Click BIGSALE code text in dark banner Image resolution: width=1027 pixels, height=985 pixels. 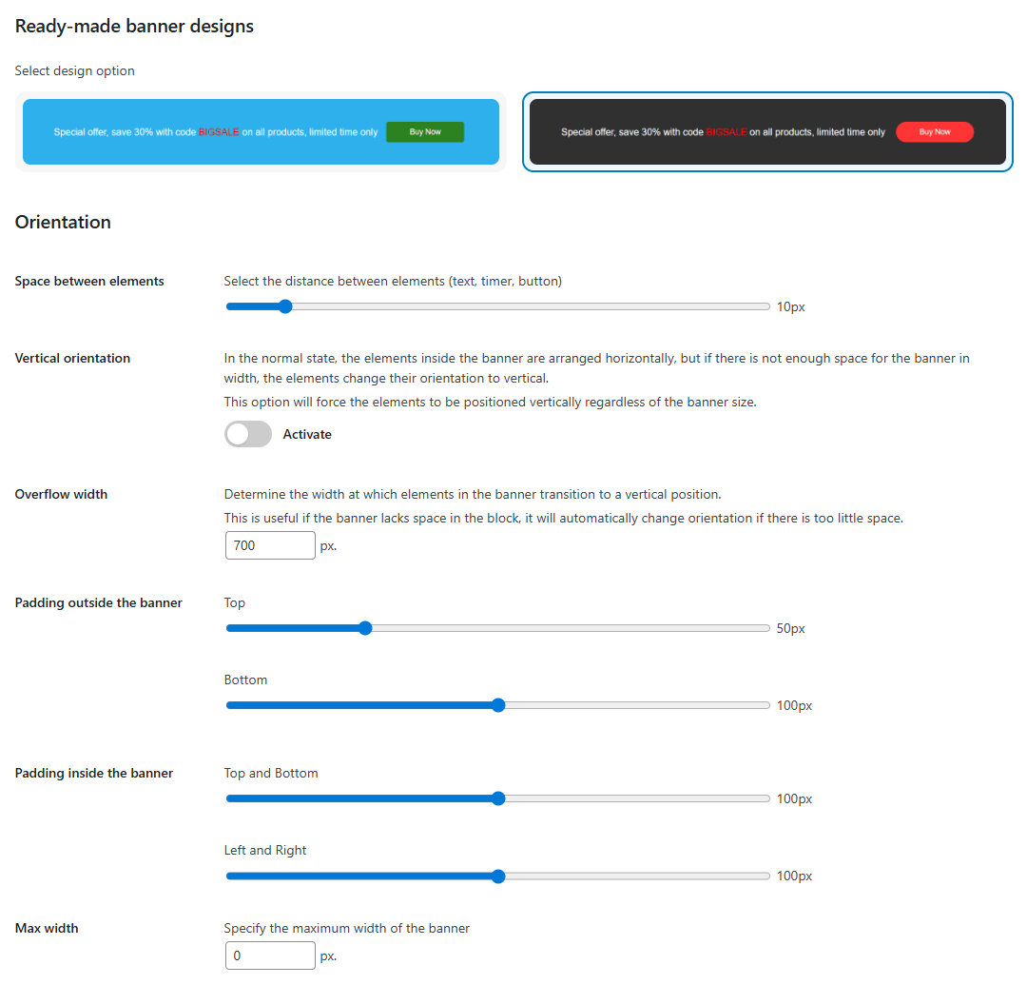click(x=727, y=132)
